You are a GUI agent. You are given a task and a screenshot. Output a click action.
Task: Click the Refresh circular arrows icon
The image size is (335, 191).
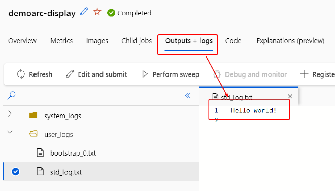(x=21, y=74)
